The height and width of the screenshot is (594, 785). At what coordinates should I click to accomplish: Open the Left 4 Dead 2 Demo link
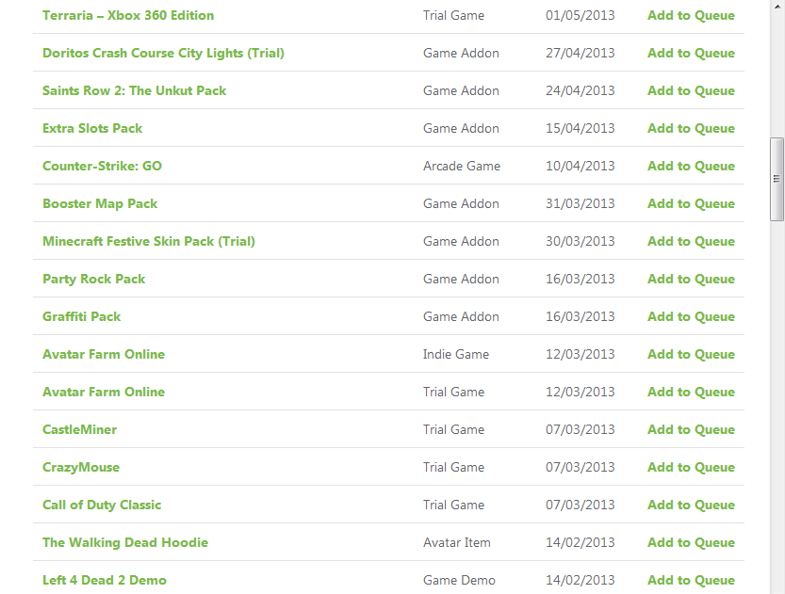click(x=104, y=581)
